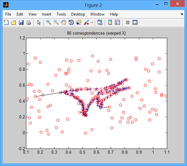Select the Brush data tool
This screenshot has height=166, width=187.
click(x=86, y=22)
